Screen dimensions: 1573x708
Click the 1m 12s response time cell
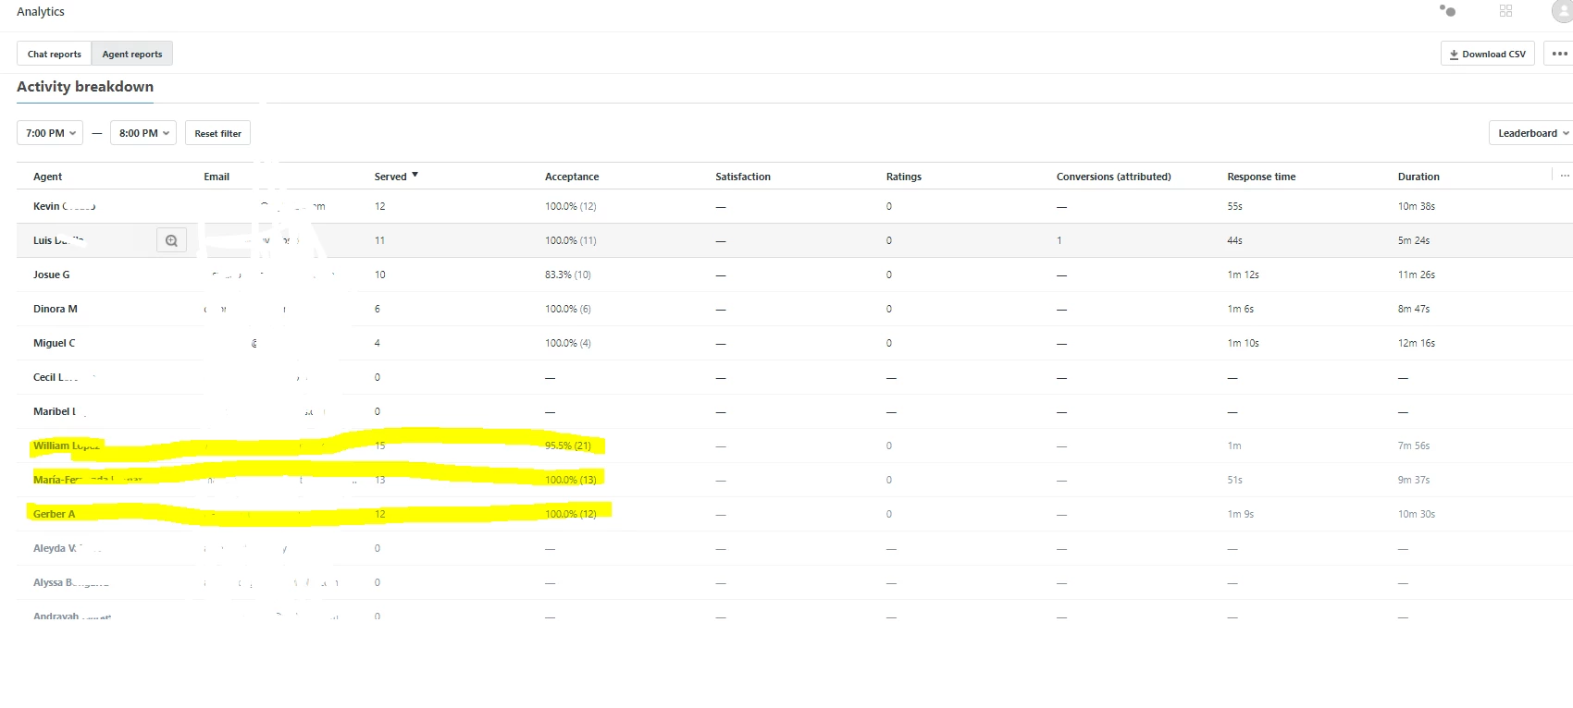click(x=1244, y=275)
